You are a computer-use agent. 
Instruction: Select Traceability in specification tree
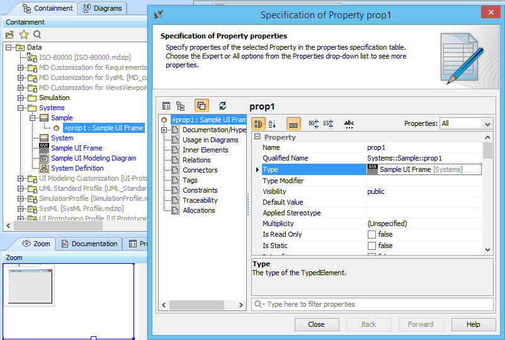200,200
